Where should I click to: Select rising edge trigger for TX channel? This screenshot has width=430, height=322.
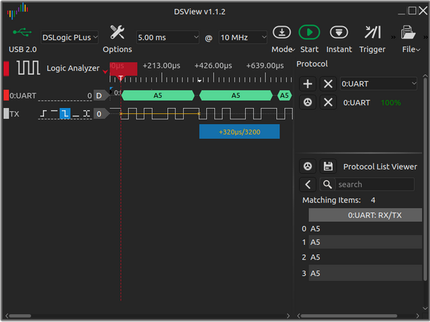point(43,114)
